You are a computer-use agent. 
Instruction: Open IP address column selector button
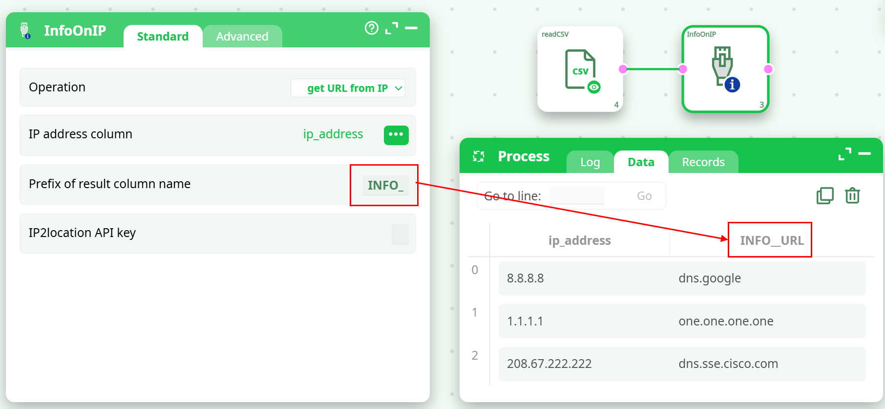(x=396, y=135)
